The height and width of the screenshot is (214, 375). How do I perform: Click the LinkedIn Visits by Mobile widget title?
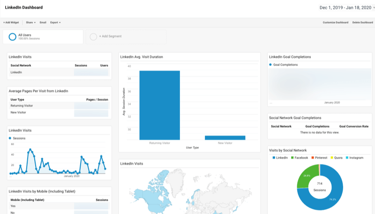point(42,192)
